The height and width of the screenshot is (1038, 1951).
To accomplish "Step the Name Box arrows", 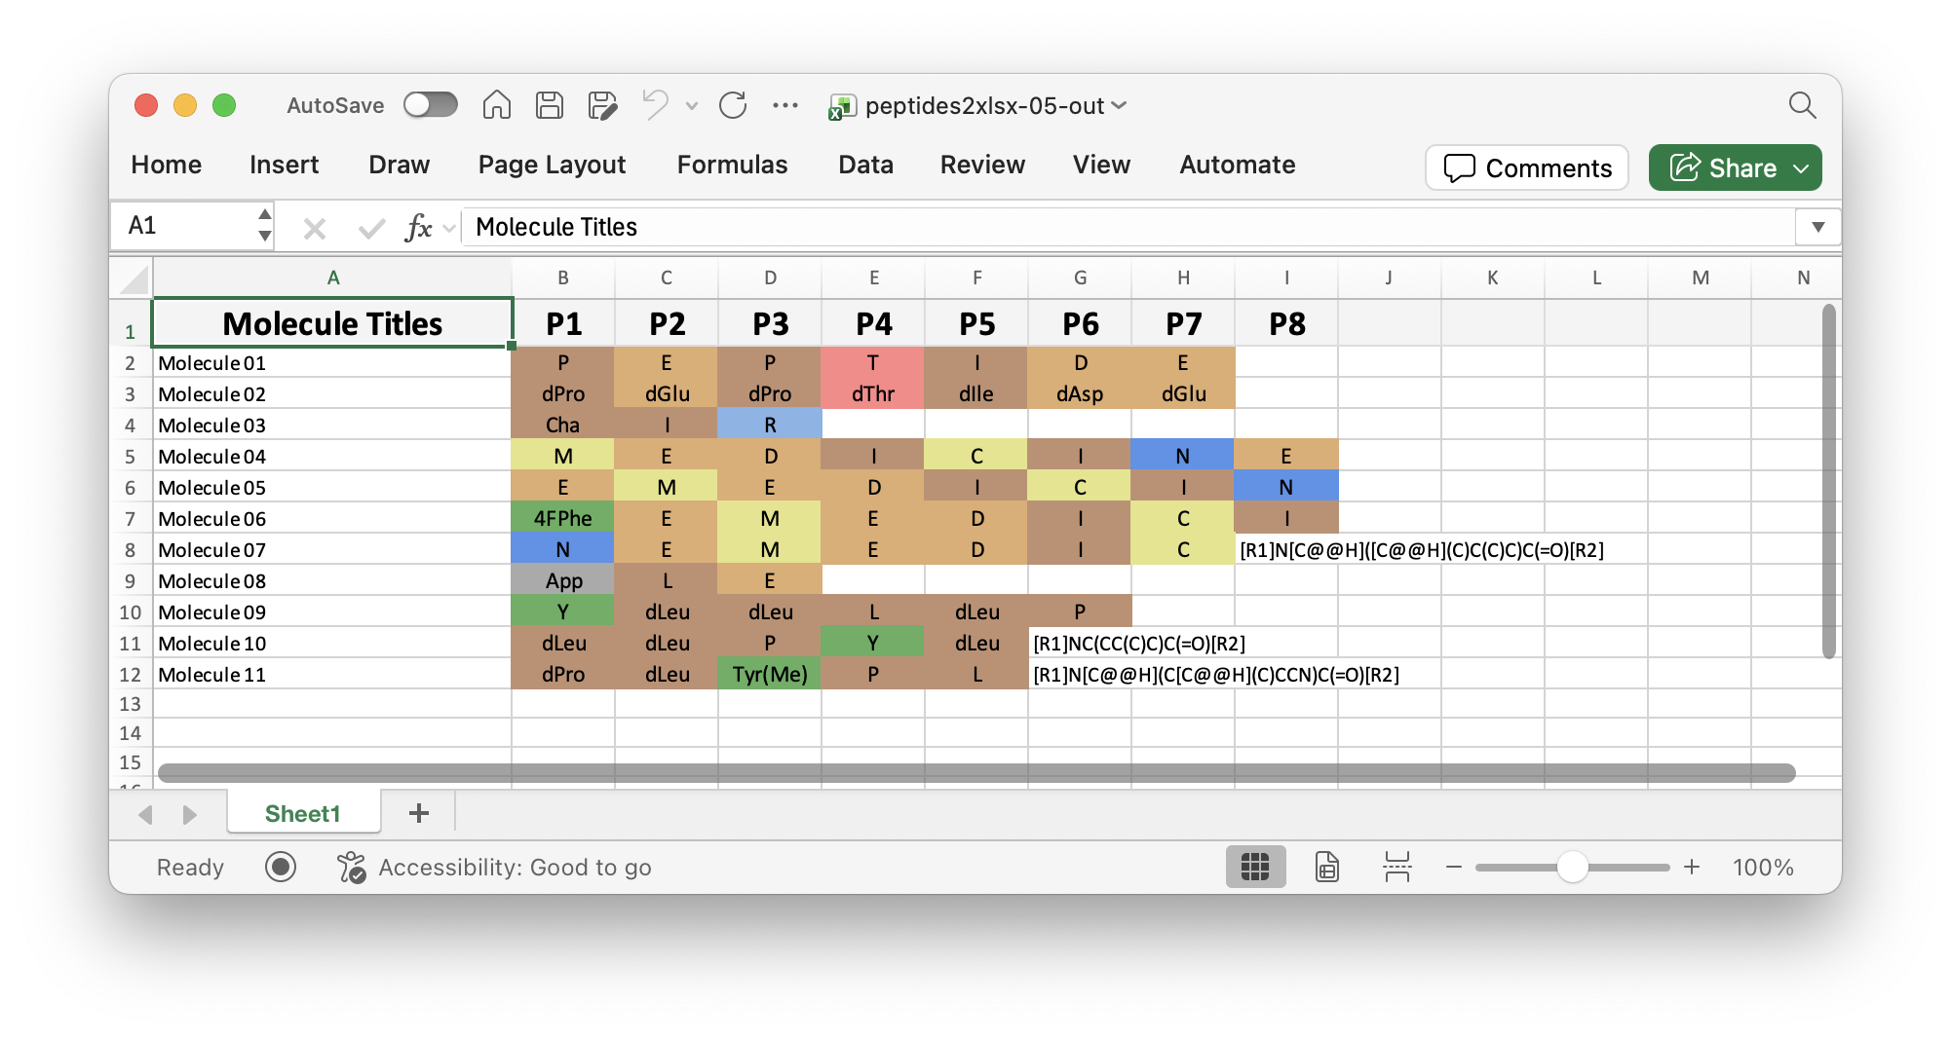I will tap(264, 225).
